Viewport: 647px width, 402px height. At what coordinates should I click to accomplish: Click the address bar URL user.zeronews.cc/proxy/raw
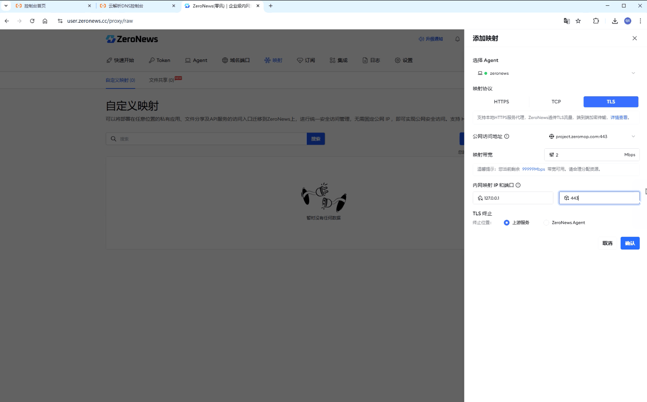100,21
